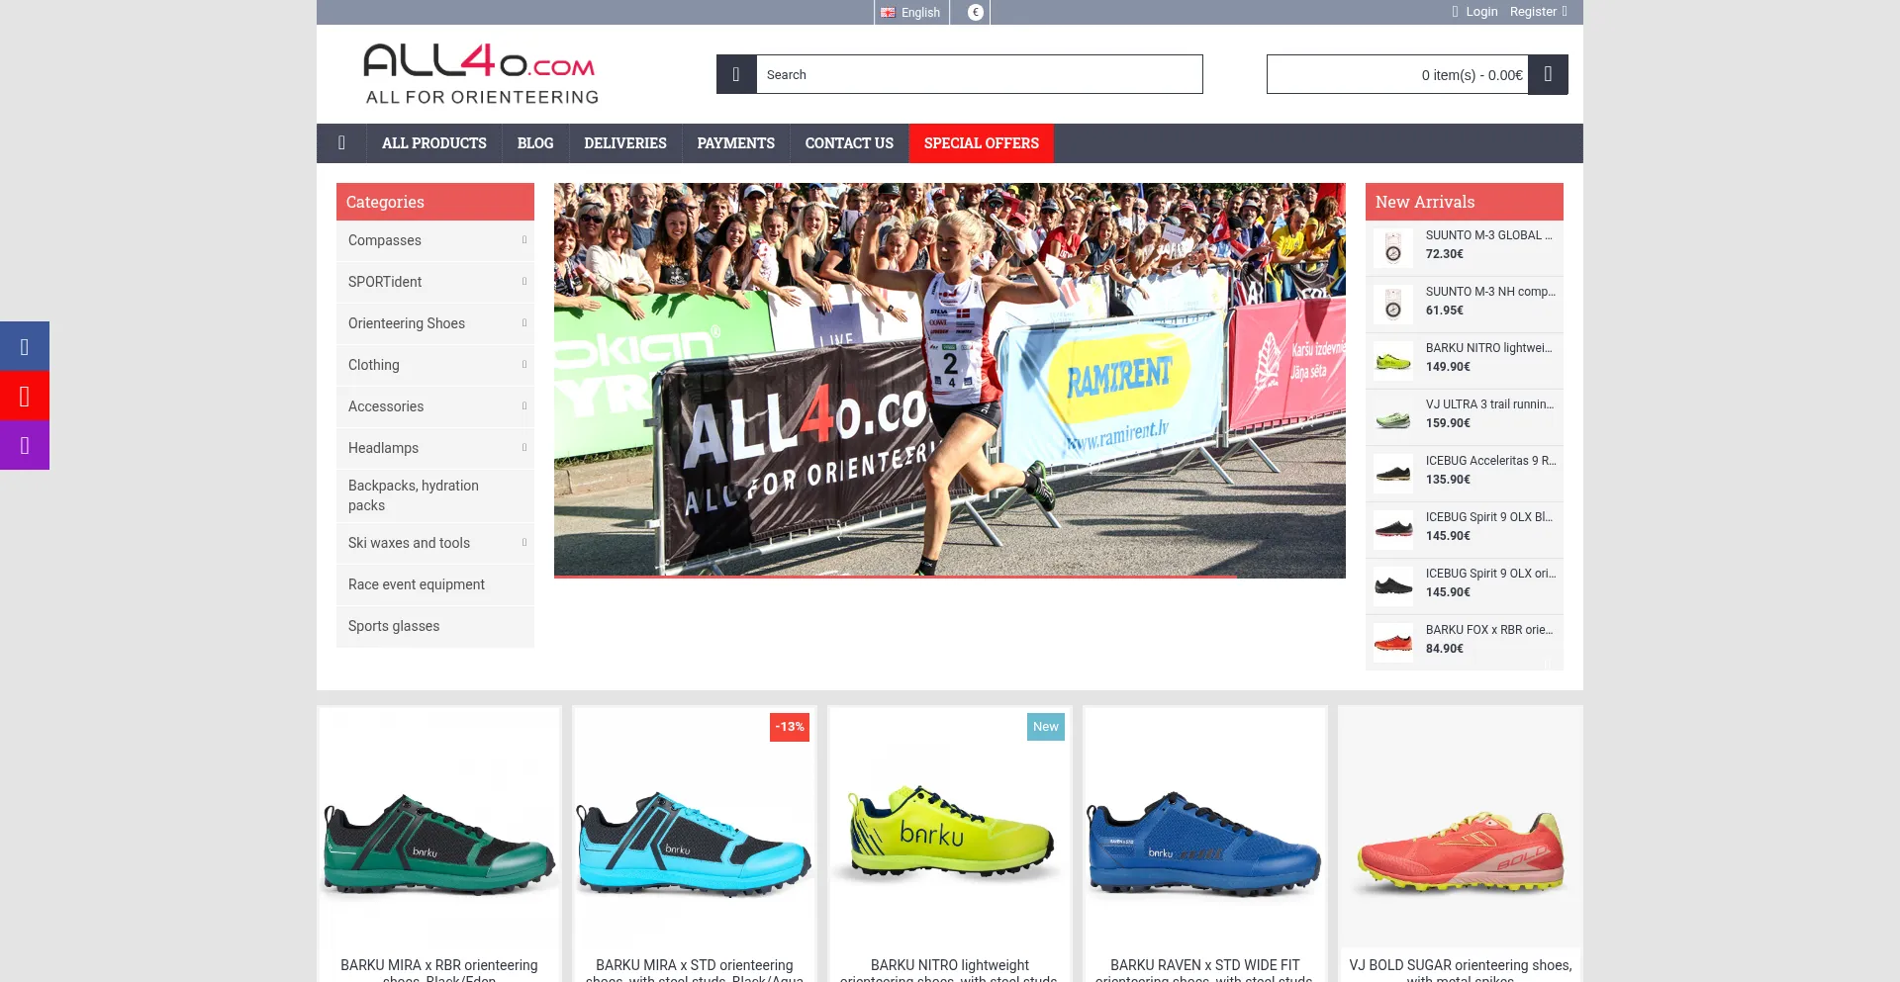Open the SPECIAL OFFERS menu item

[x=982, y=143]
